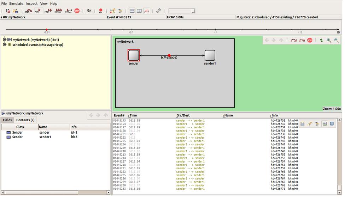Select the sender row with id=2

tap(56, 132)
